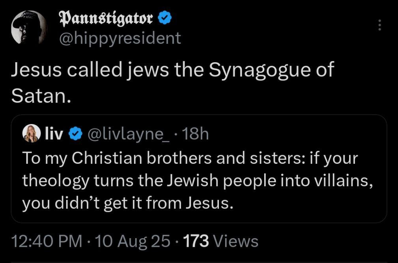The image size is (398, 263).
Task: Click the word "theology" in quoted post
Action: coord(56,180)
